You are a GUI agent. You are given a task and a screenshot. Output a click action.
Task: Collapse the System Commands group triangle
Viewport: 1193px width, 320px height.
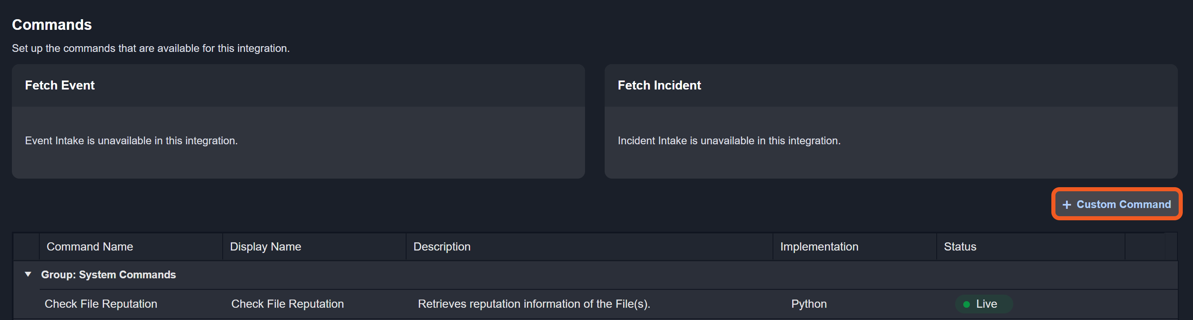(x=28, y=274)
